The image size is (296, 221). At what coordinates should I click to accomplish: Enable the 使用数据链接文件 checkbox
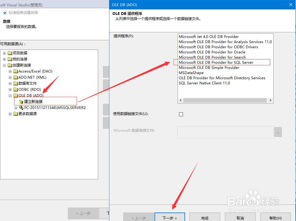pyautogui.click(x=181, y=114)
